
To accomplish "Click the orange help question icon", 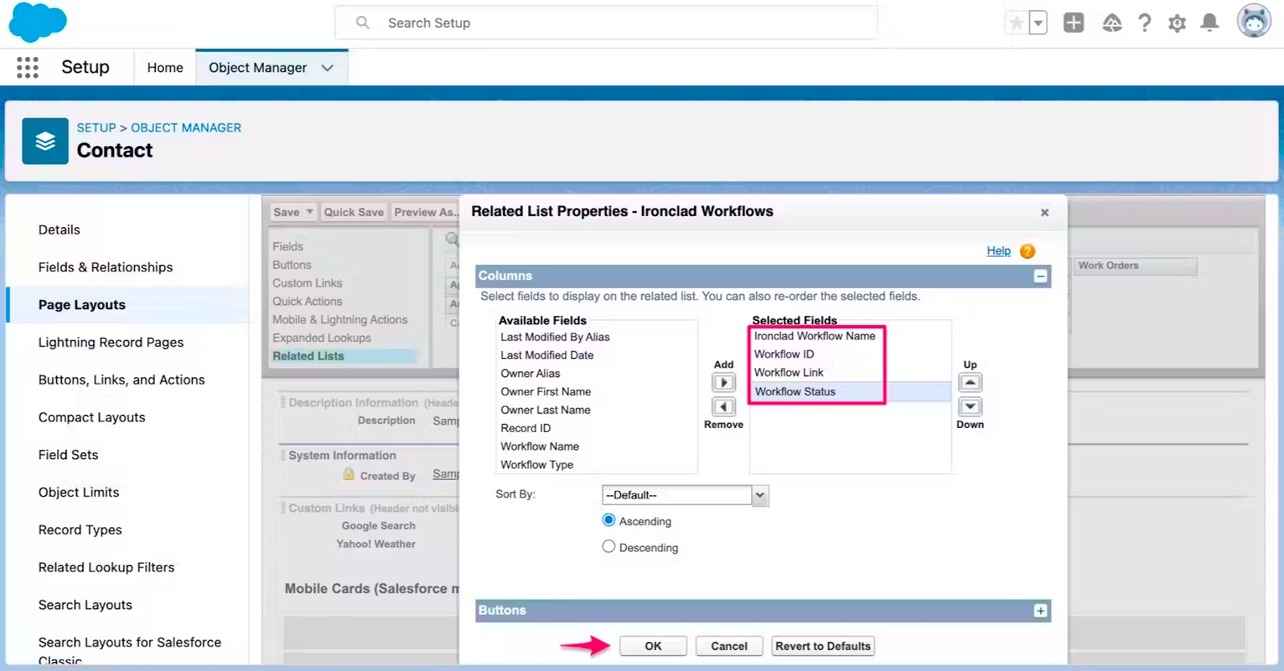I will [x=1027, y=251].
